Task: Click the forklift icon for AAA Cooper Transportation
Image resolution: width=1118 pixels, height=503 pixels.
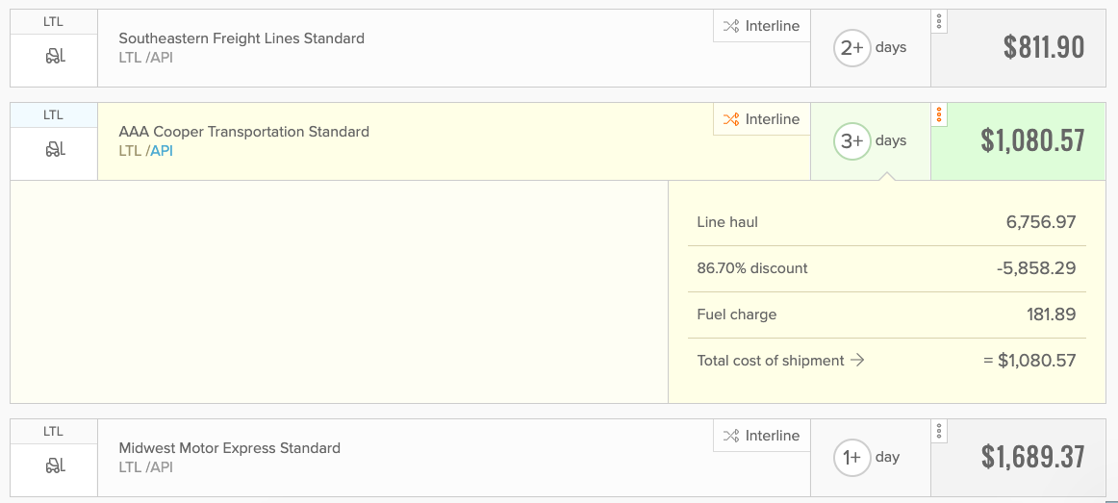Action: (x=55, y=150)
